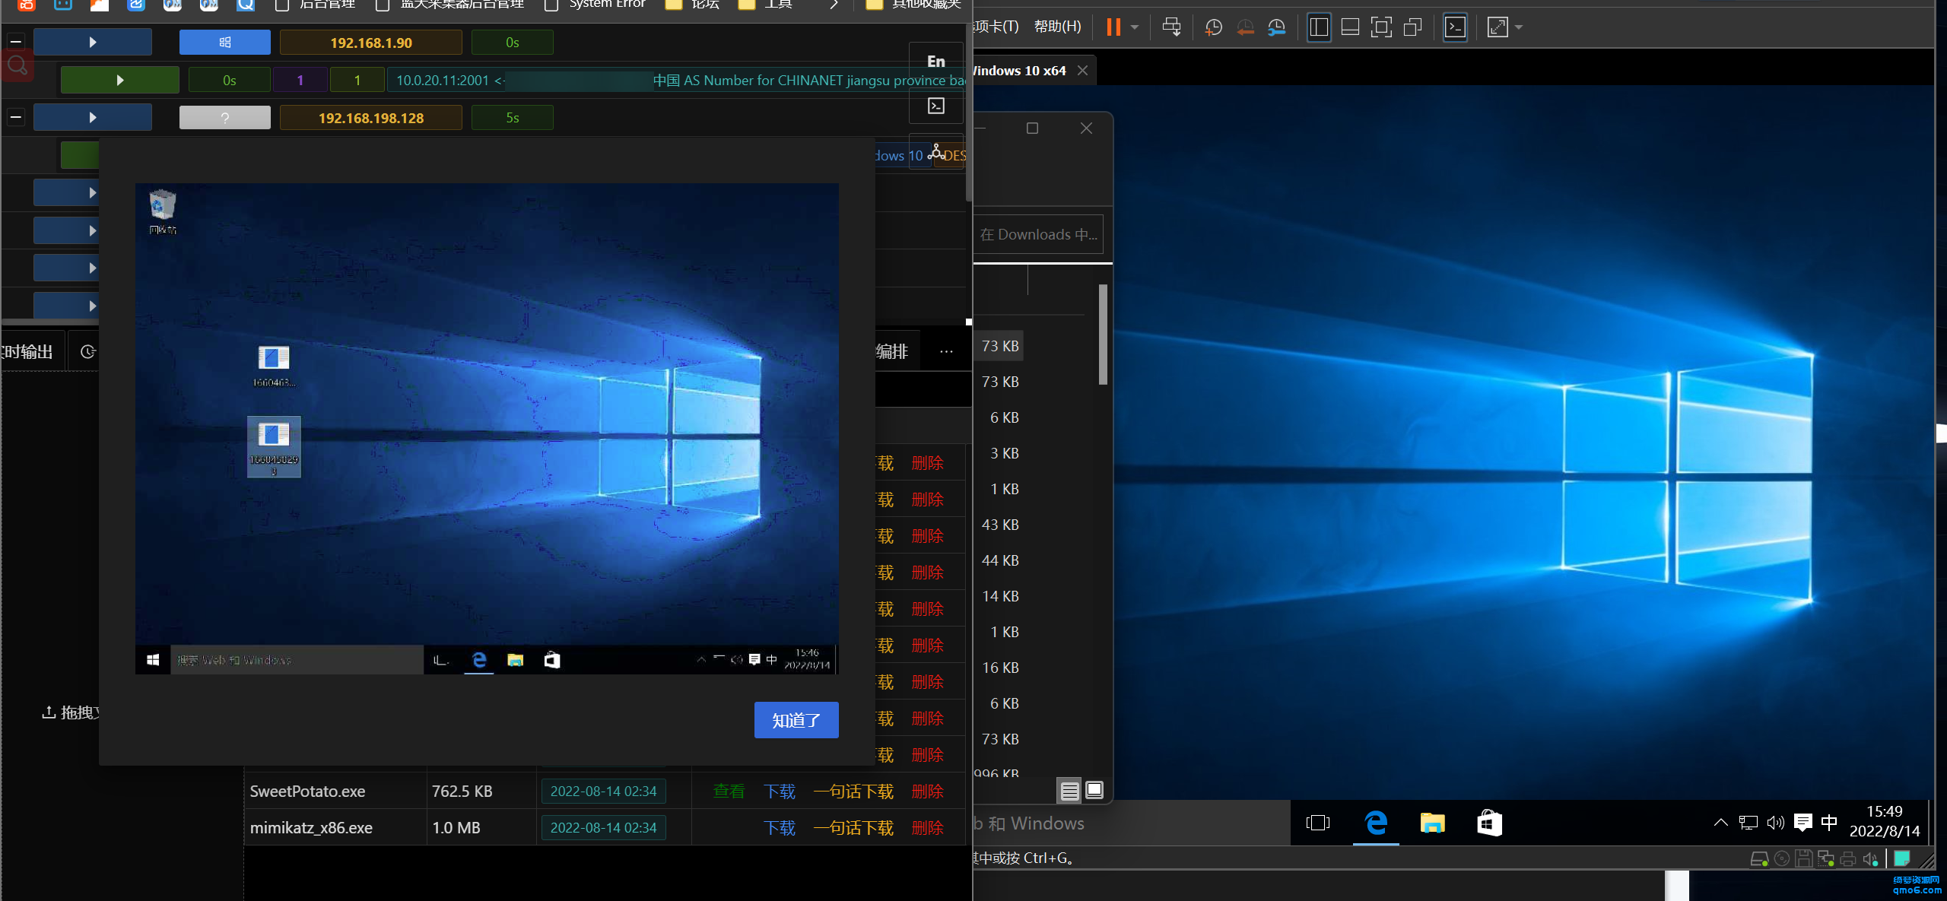Switch to Unity mode icon in VMware toolbar
Screen dimensions: 1947x901
[1412, 27]
